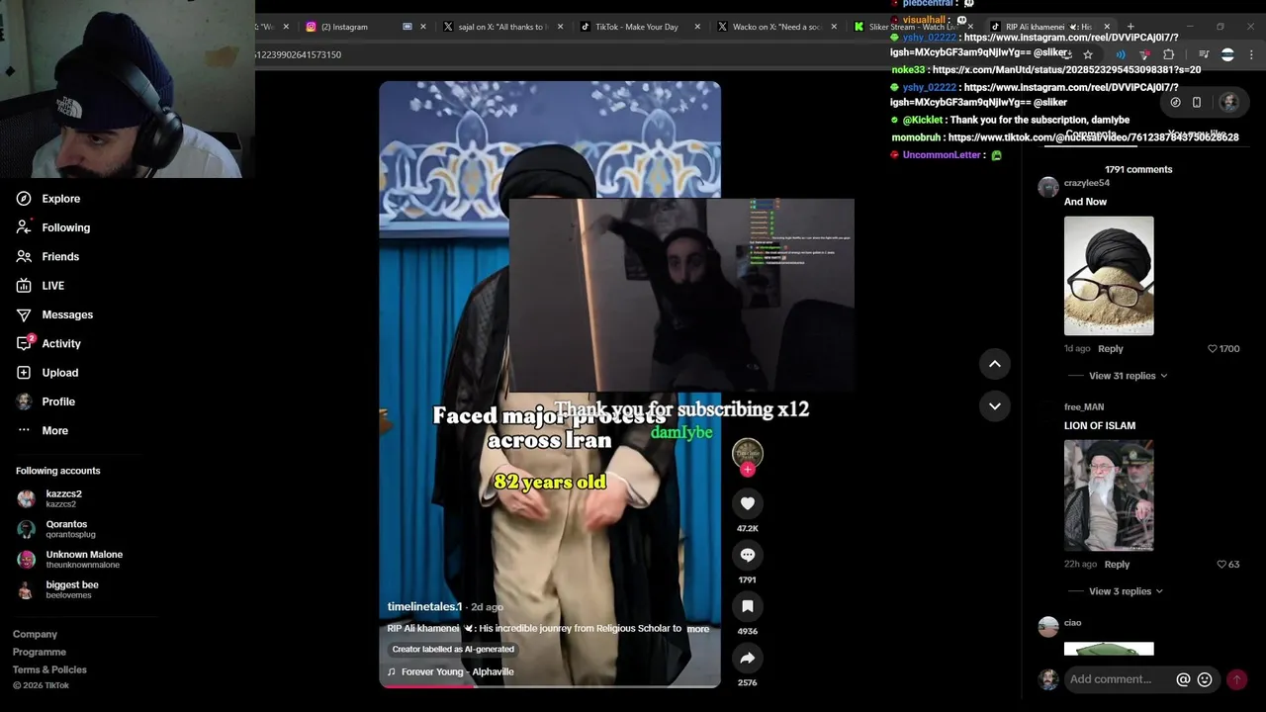
Task: Follow the creator via the plus badge
Action: click(748, 470)
